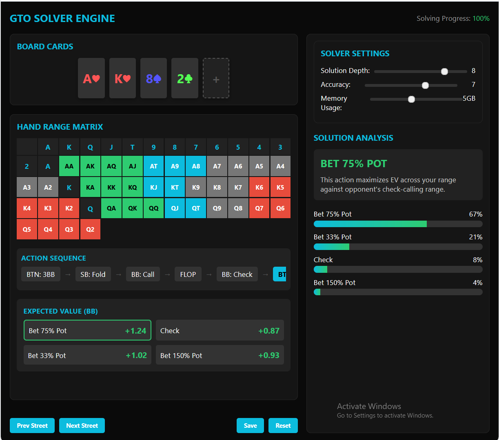Click the Ace of hearts board card
Image resolution: width=499 pixels, height=440 pixels.
91,78
